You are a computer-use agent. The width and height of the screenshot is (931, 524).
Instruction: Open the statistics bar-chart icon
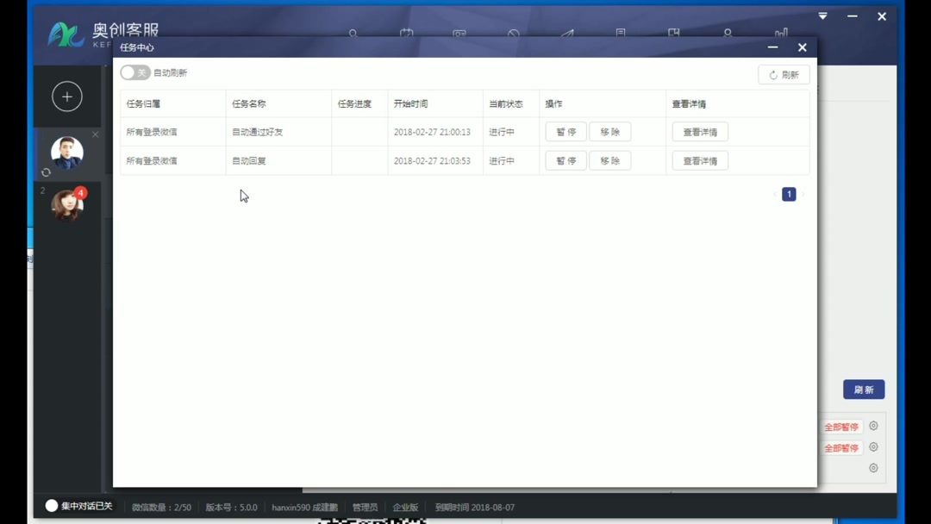coord(780,33)
